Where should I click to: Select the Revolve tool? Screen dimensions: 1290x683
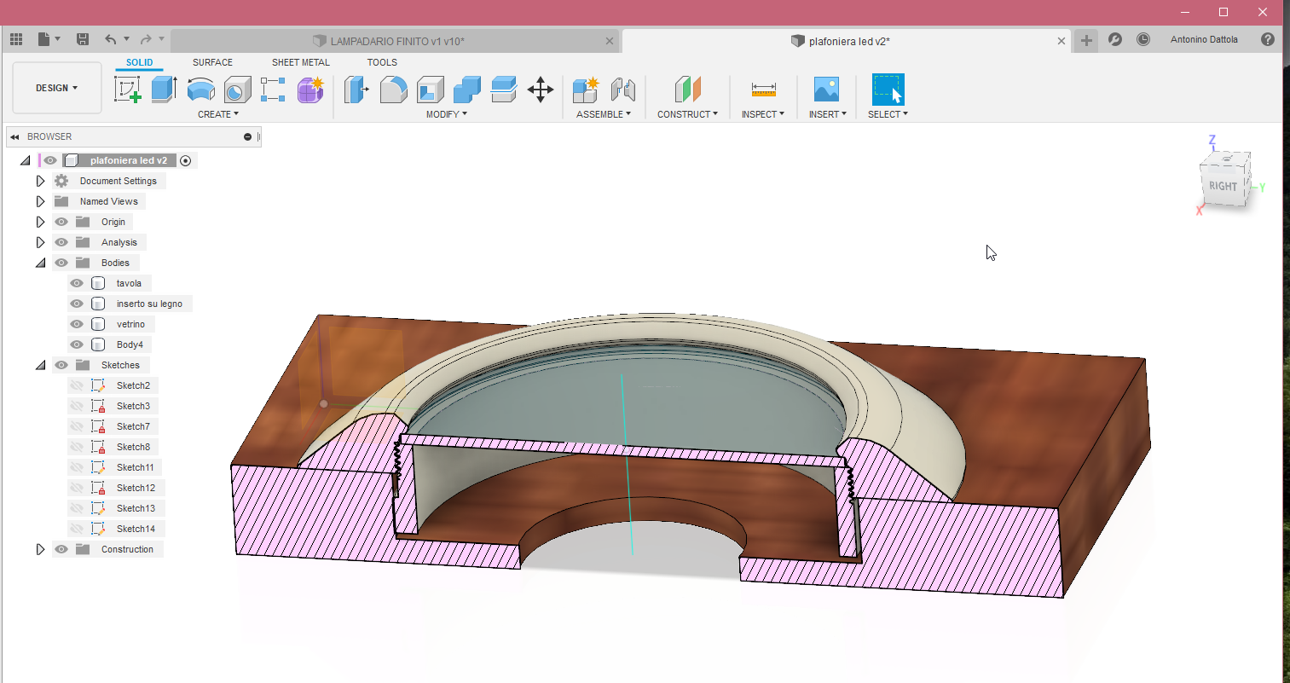tap(201, 89)
